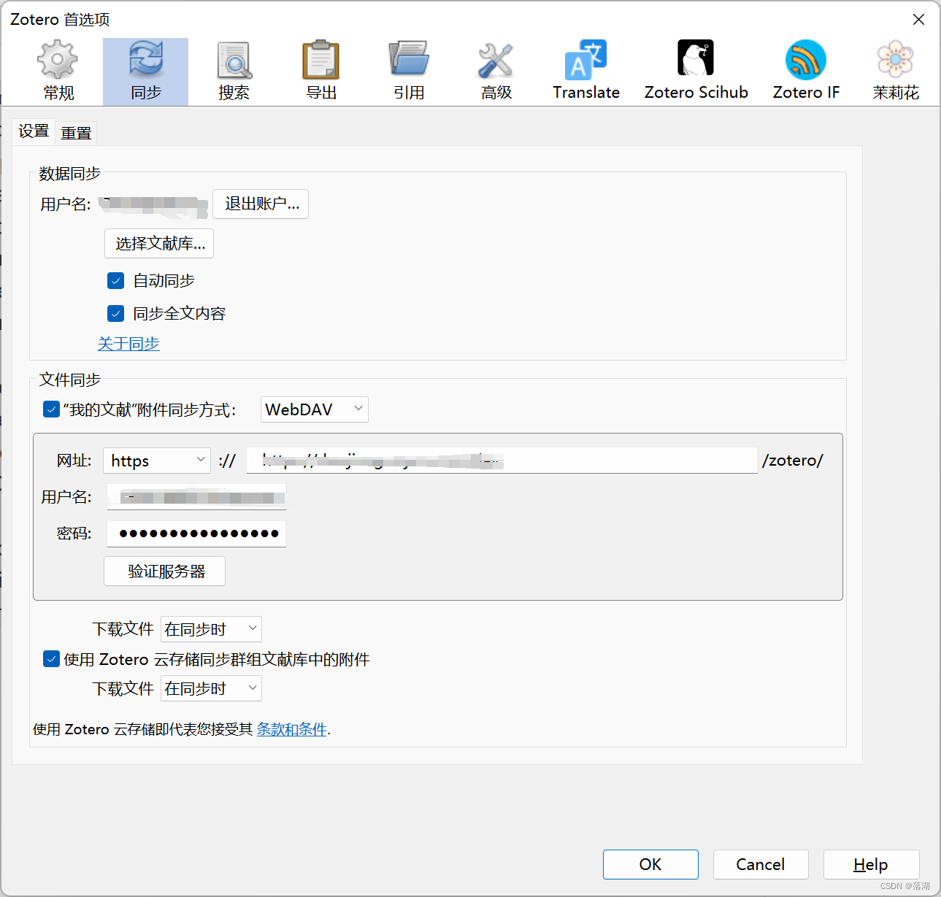The height and width of the screenshot is (897, 941).
Task: Open the 导出 export preferences pane
Action: click(321, 72)
